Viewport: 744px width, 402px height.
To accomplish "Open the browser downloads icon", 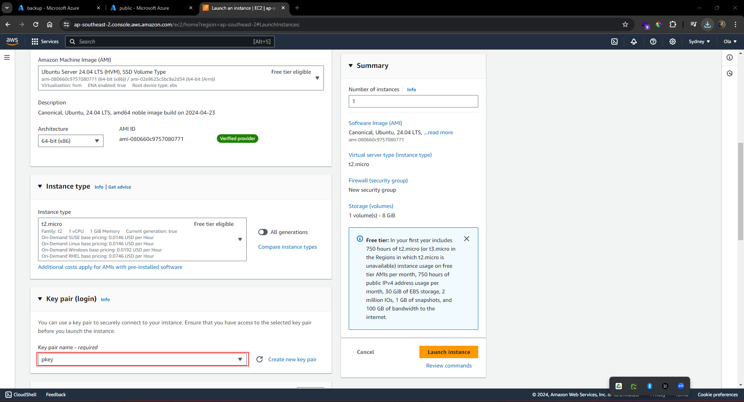I will click(x=708, y=24).
